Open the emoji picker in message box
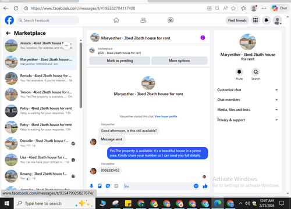Image resolution: width=291 pixels, height=209 pixels. [x=196, y=186]
